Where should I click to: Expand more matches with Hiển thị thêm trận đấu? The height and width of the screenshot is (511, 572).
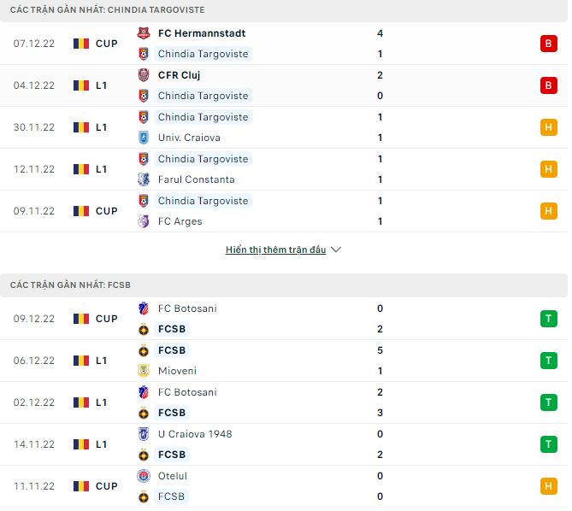(x=275, y=250)
